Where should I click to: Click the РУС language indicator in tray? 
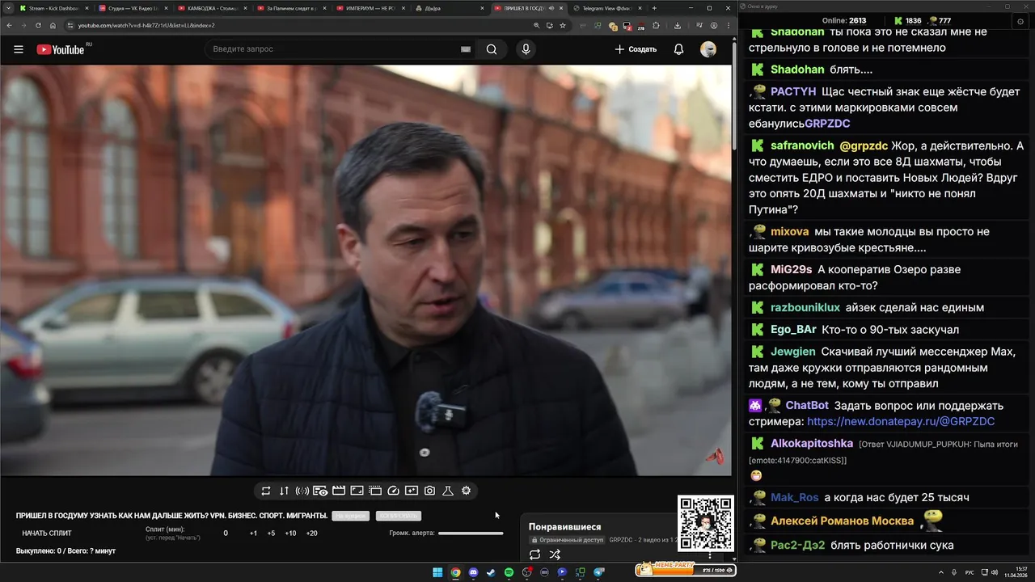970,571
